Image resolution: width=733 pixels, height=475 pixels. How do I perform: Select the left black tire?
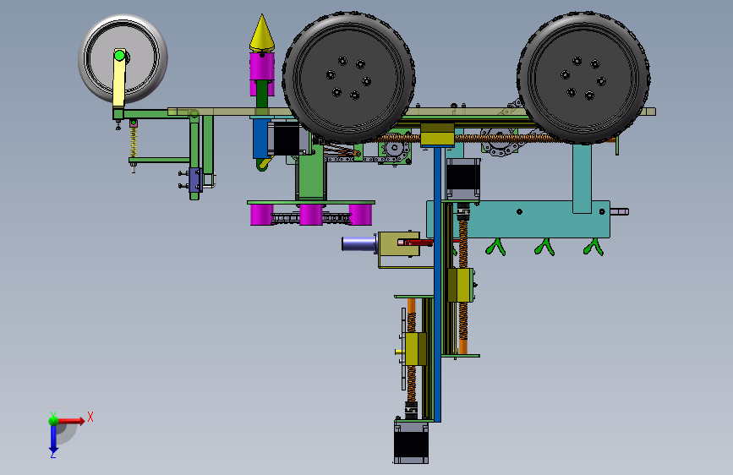coord(348,77)
